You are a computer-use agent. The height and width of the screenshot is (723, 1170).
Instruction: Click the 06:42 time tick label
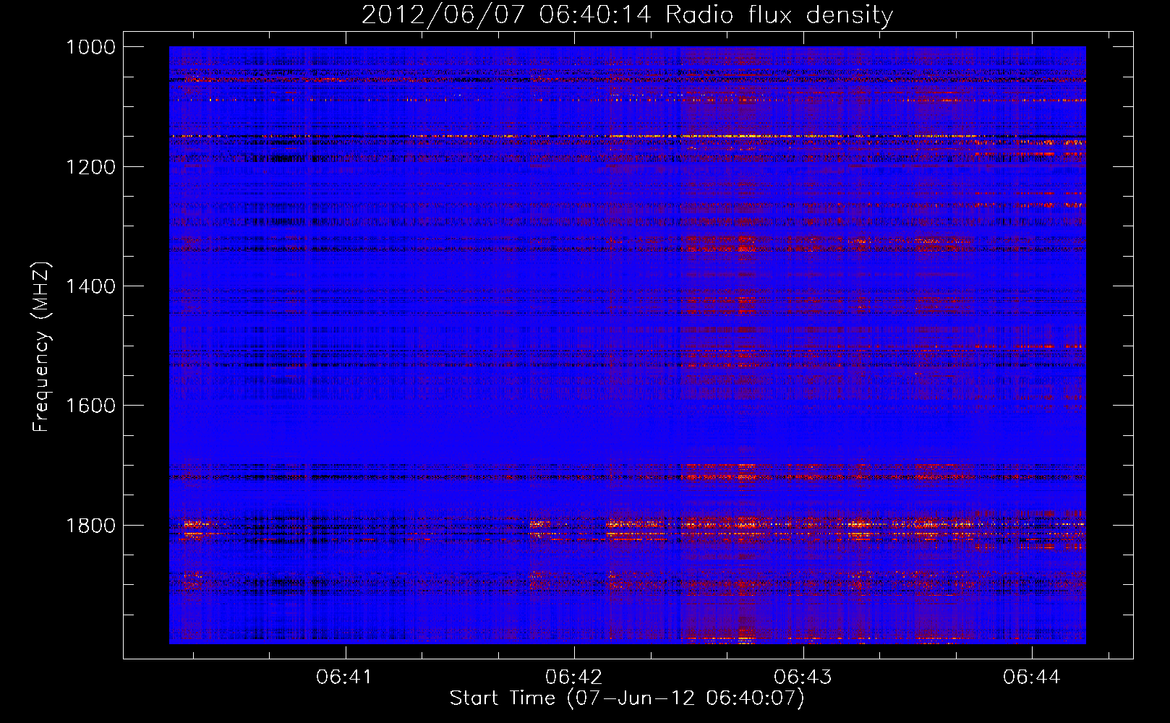coord(574,677)
